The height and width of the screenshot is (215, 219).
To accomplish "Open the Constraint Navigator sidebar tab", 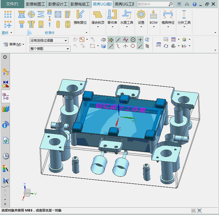I will point(6,84).
